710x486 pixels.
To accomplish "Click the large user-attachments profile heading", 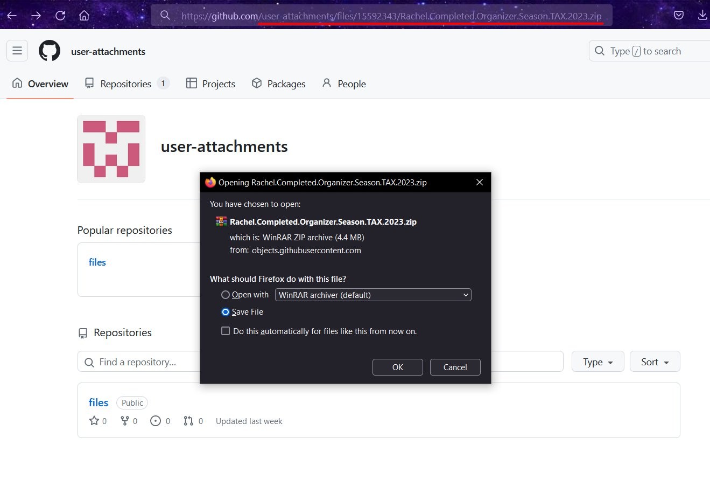I will 224,147.
